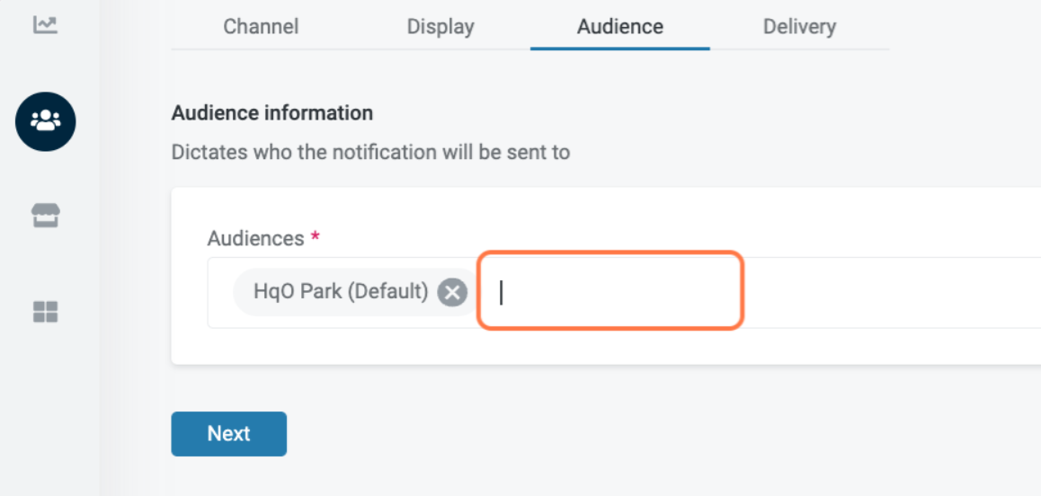Click the HqO Park (Default) chip label

[x=340, y=292]
